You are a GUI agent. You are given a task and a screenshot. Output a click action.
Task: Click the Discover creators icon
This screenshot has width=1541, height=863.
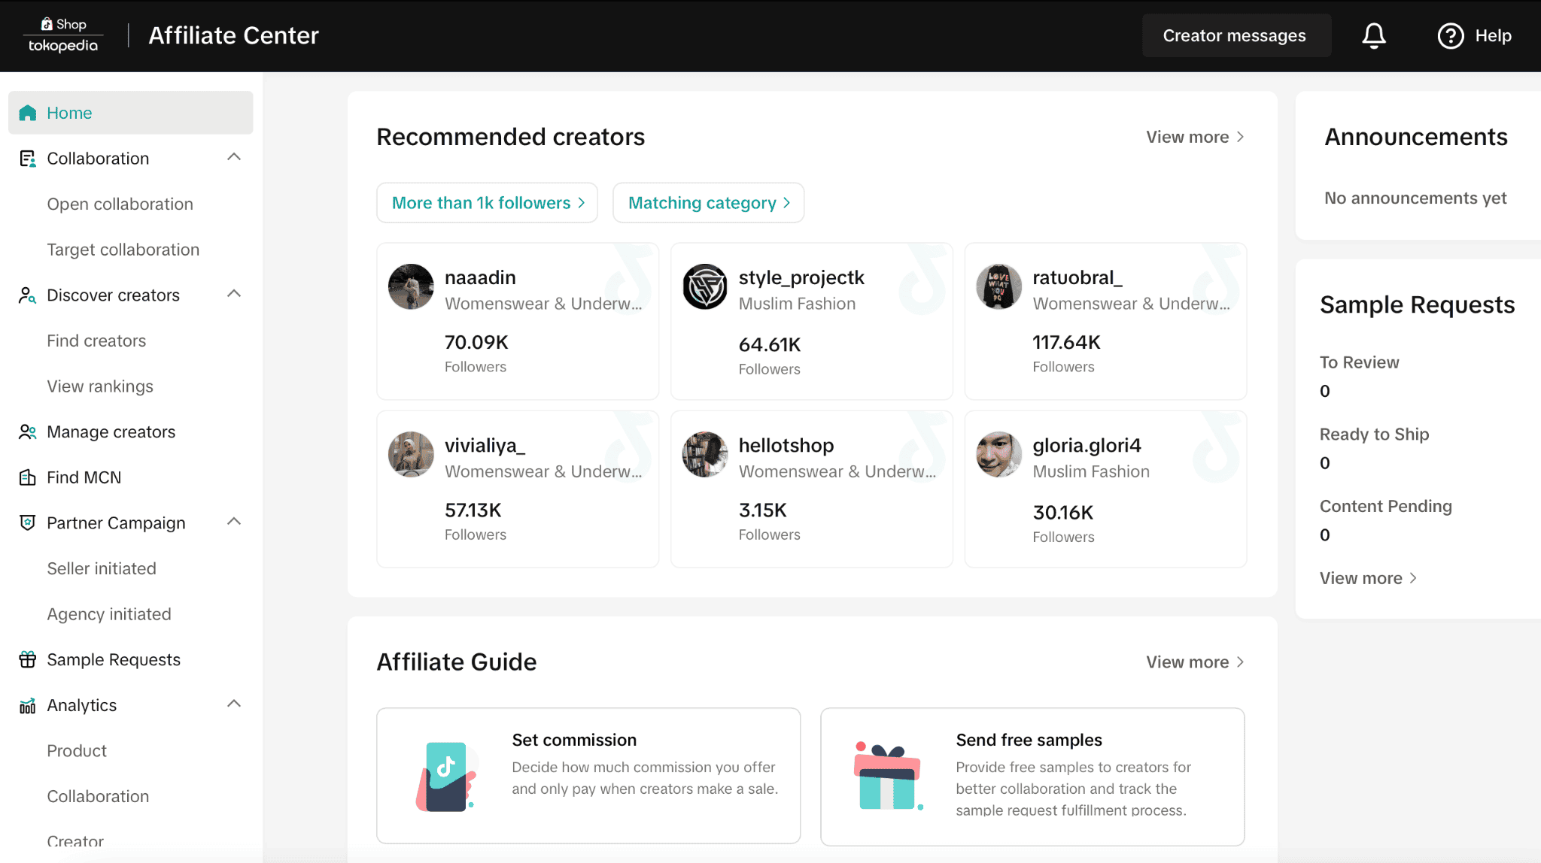pyautogui.click(x=28, y=295)
